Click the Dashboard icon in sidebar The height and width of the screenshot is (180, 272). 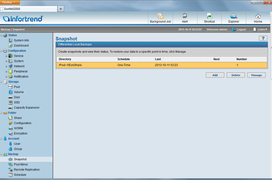10,45
